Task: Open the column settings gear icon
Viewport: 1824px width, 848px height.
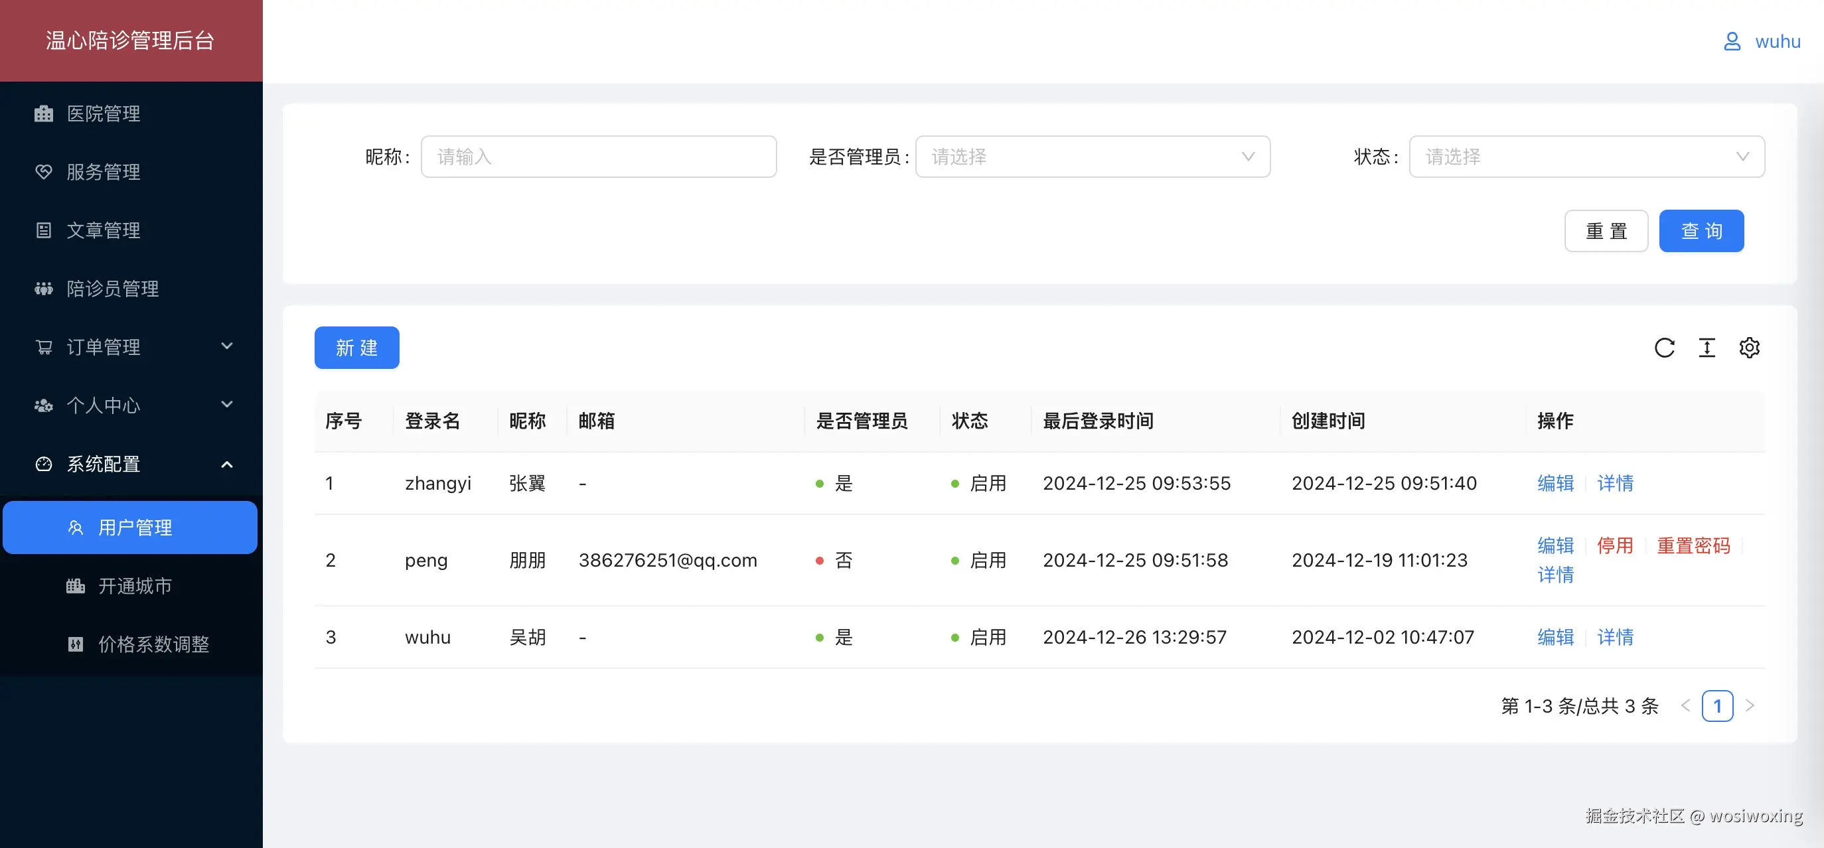Action: [x=1750, y=348]
